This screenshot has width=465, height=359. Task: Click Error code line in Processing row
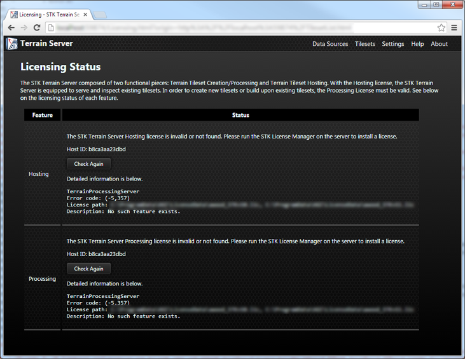pyautogui.click(x=98, y=303)
